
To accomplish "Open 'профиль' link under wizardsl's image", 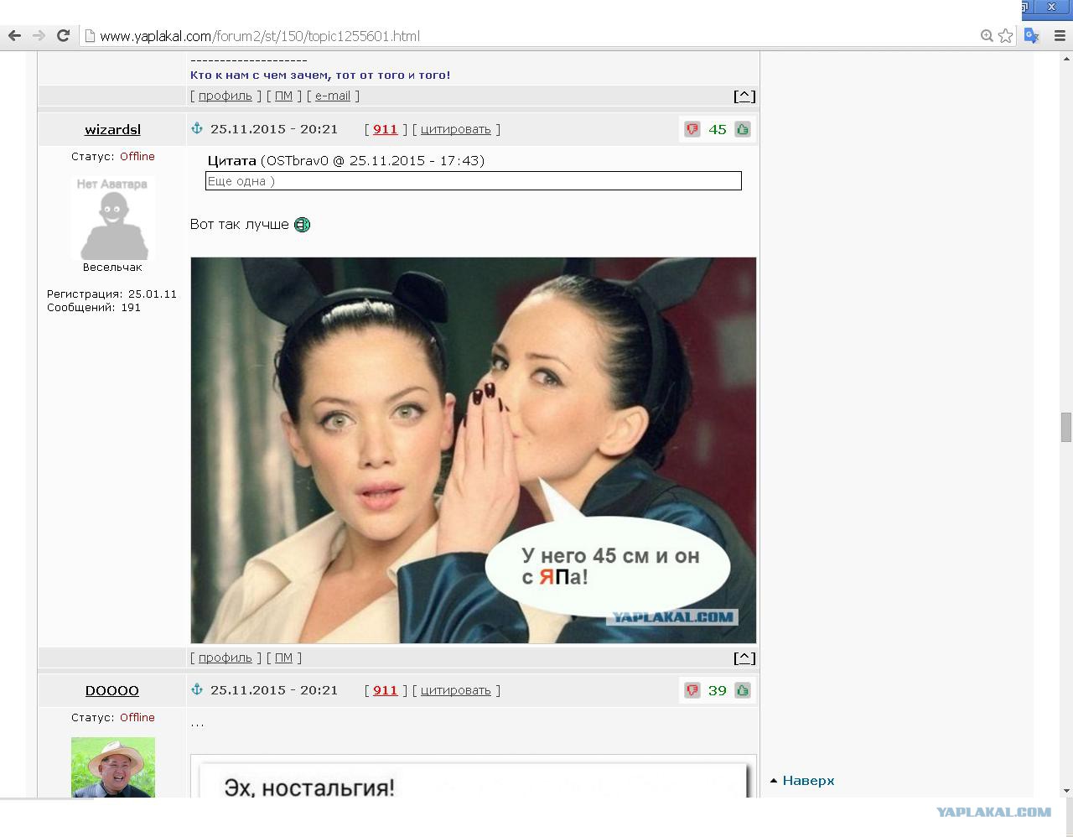I will tap(225, 658).
